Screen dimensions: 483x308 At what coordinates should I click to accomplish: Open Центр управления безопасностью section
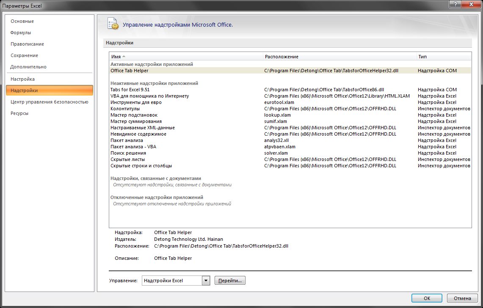point(49,102)
